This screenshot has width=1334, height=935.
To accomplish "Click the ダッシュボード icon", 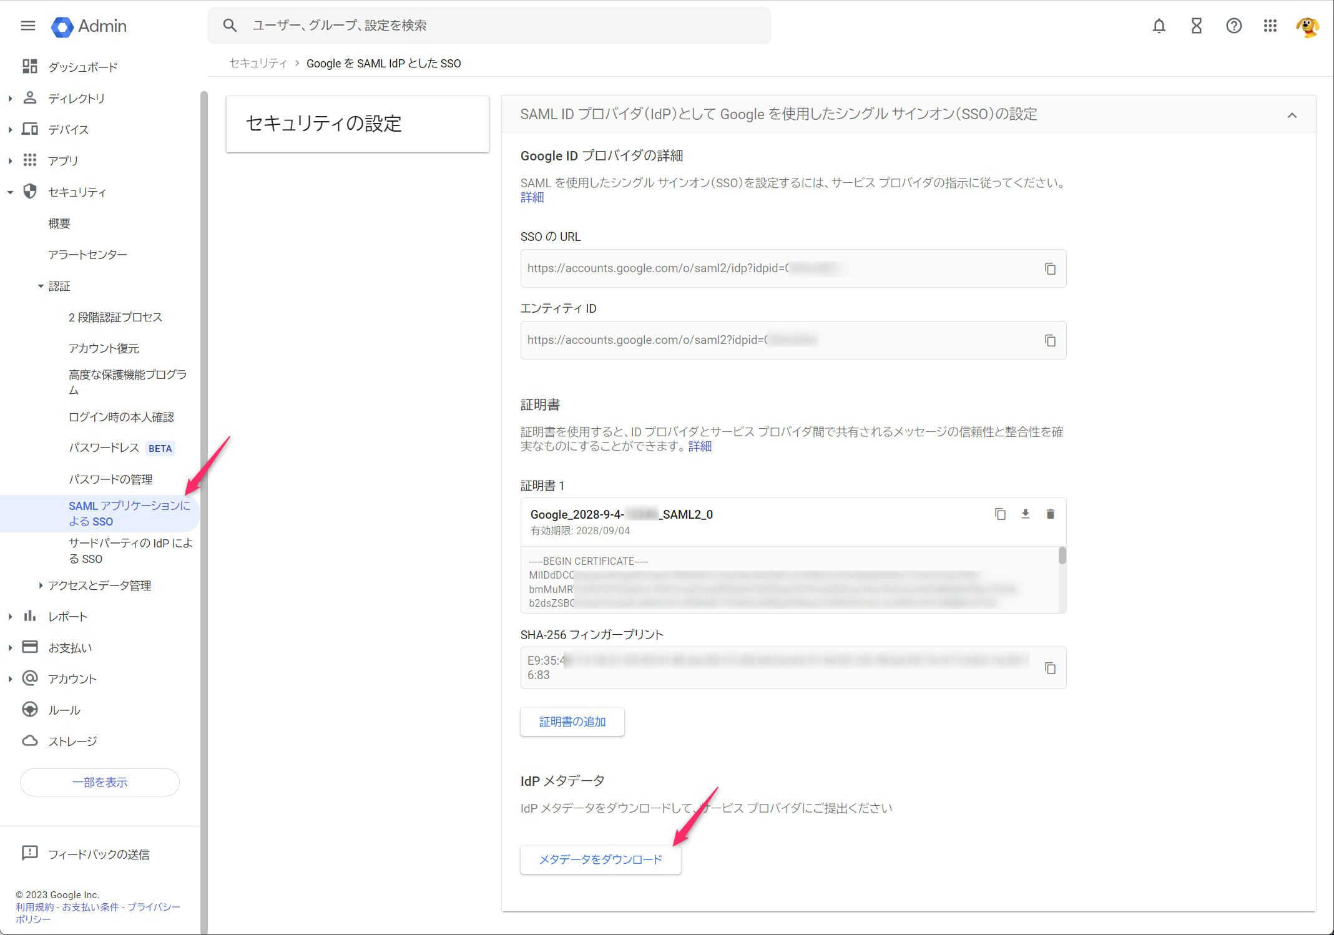I will click(30, 66).
